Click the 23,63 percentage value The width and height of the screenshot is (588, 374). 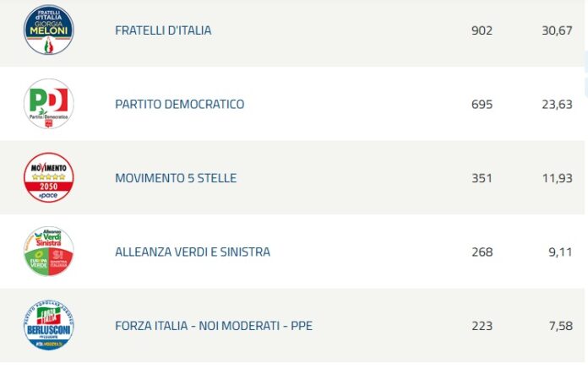point(553,104)
